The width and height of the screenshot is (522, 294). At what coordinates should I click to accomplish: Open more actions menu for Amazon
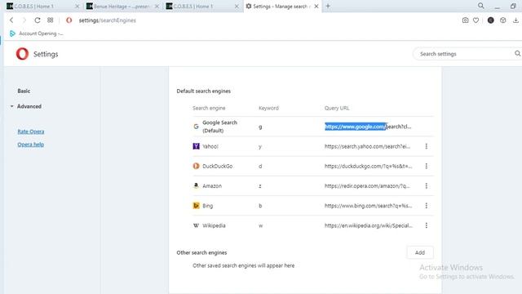[x=426, y=185]
